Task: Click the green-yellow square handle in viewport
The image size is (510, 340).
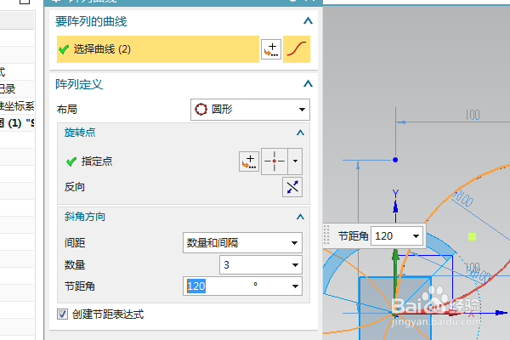Action: (472, 236)
